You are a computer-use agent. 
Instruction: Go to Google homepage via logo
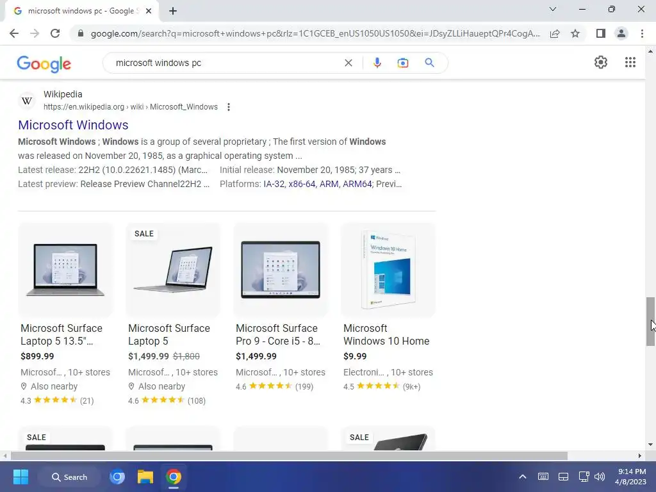click(44, 63)
